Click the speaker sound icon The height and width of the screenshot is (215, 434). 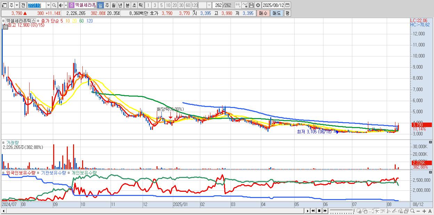coord(61,5)
